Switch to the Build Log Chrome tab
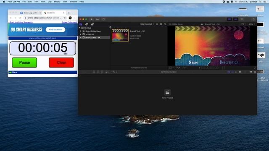Screen dimensions: 269x151 (31, 13)
